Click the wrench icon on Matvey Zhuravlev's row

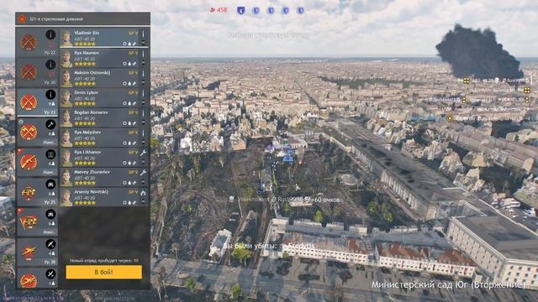tap(143, 173)
